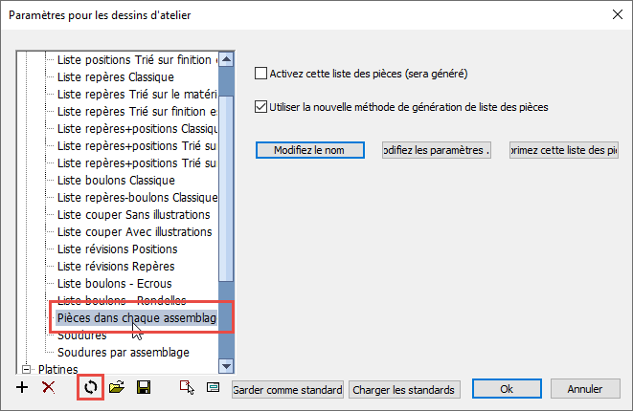Click the circular refresh icon
The width and height of the screenshot is (633, 411).
90,388
